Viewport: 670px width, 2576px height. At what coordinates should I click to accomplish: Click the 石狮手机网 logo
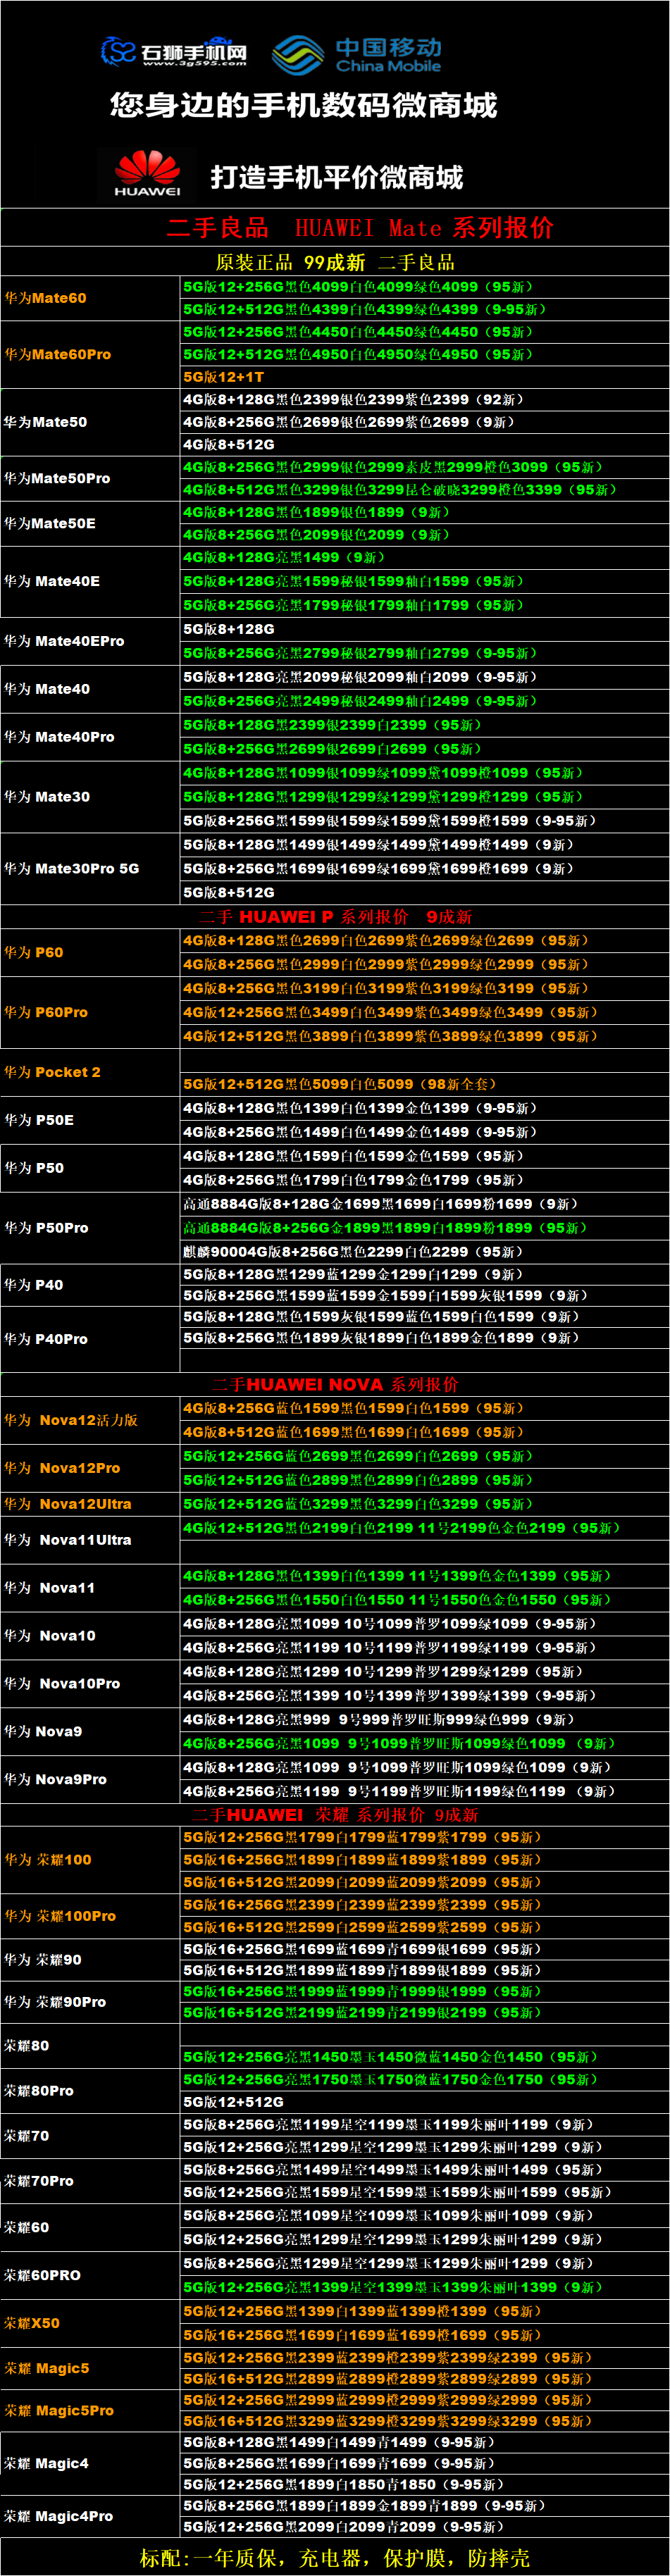174,52
